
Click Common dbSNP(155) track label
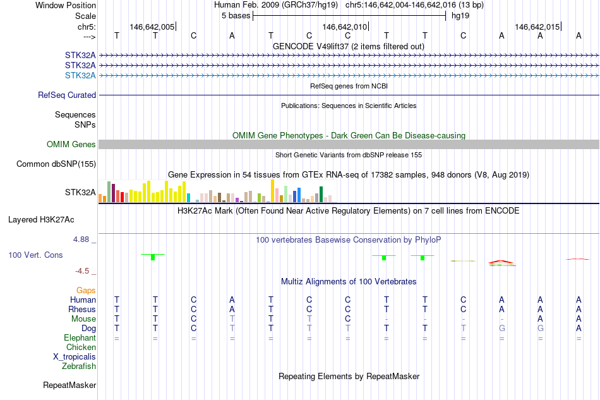(56, 164)
